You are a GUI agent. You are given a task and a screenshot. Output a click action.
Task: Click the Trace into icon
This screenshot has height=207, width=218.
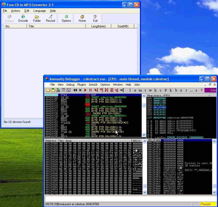coord(106,90)
